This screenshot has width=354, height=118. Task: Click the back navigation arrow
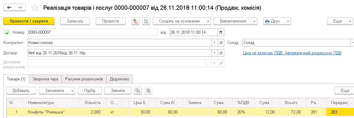click(x=9, y=8)
